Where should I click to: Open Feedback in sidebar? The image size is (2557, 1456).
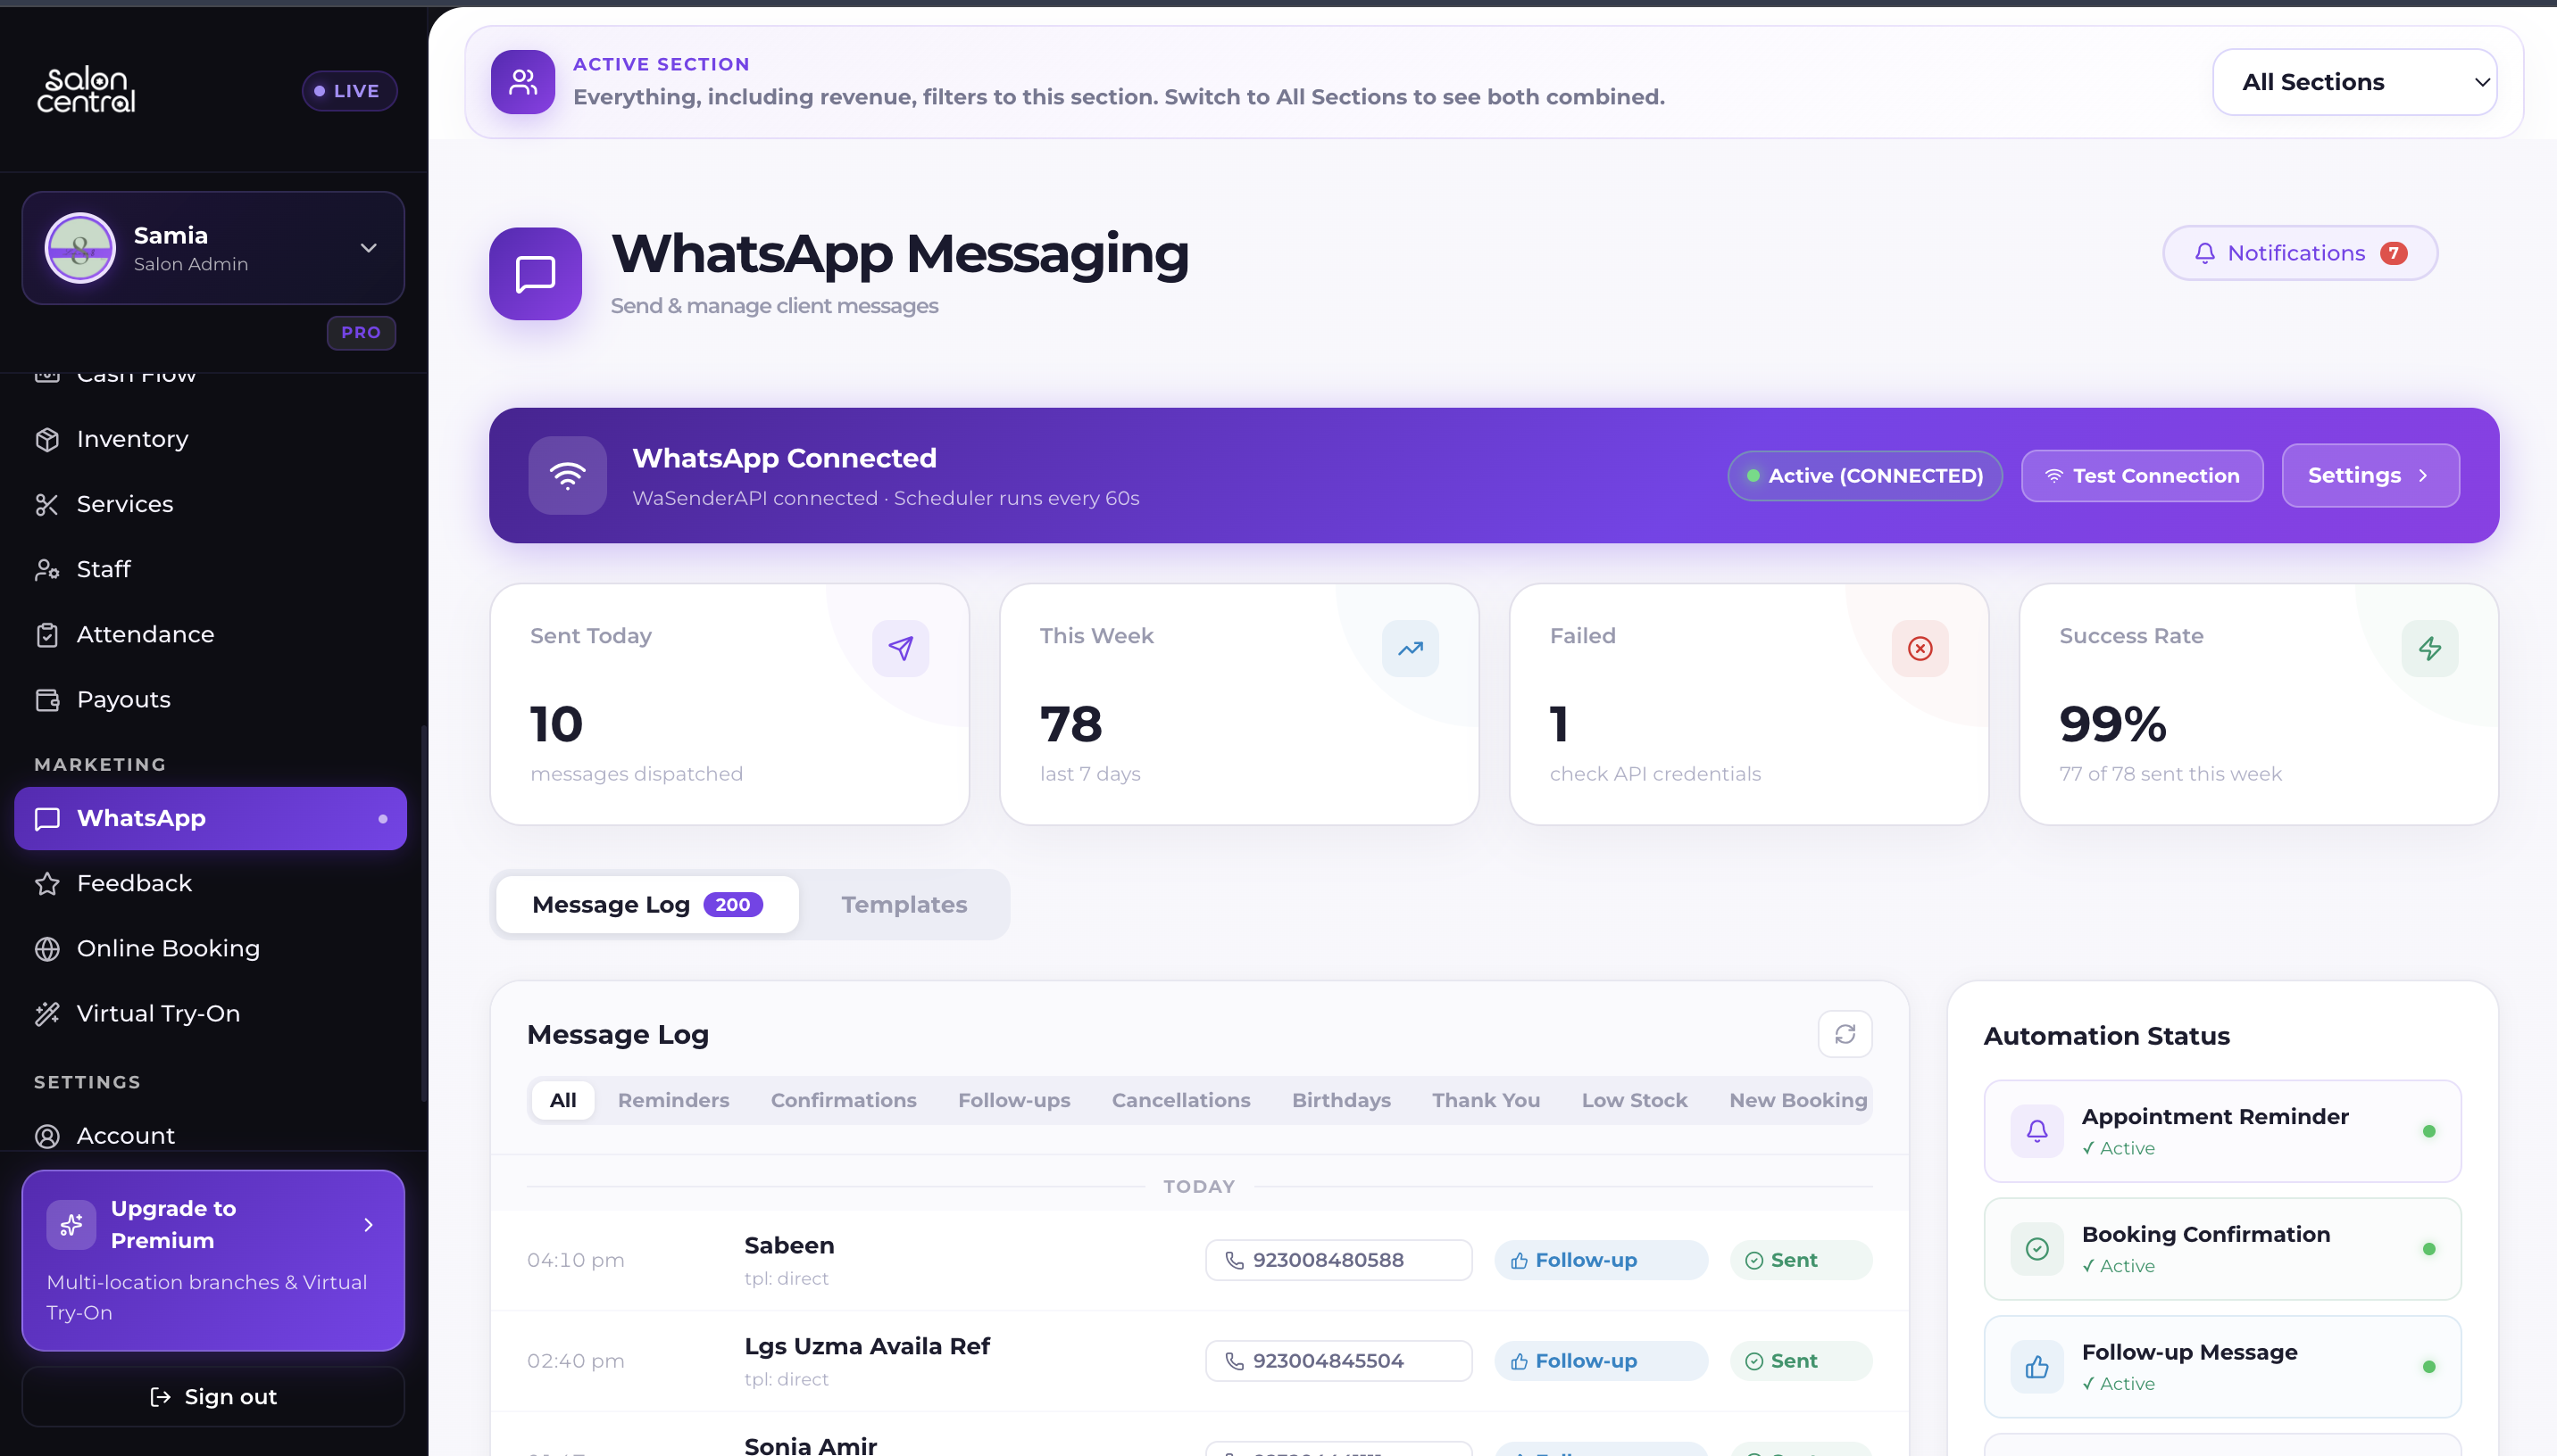[x=210, y=883]
